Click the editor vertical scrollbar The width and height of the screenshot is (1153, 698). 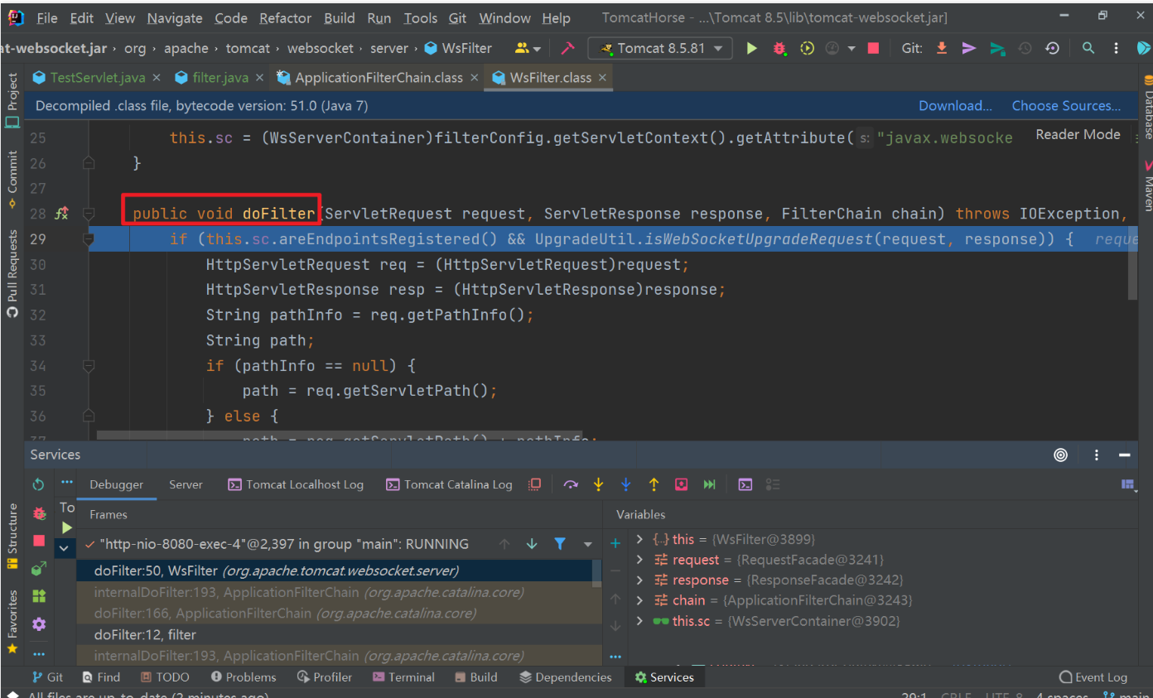click(x=1131, y=263)
